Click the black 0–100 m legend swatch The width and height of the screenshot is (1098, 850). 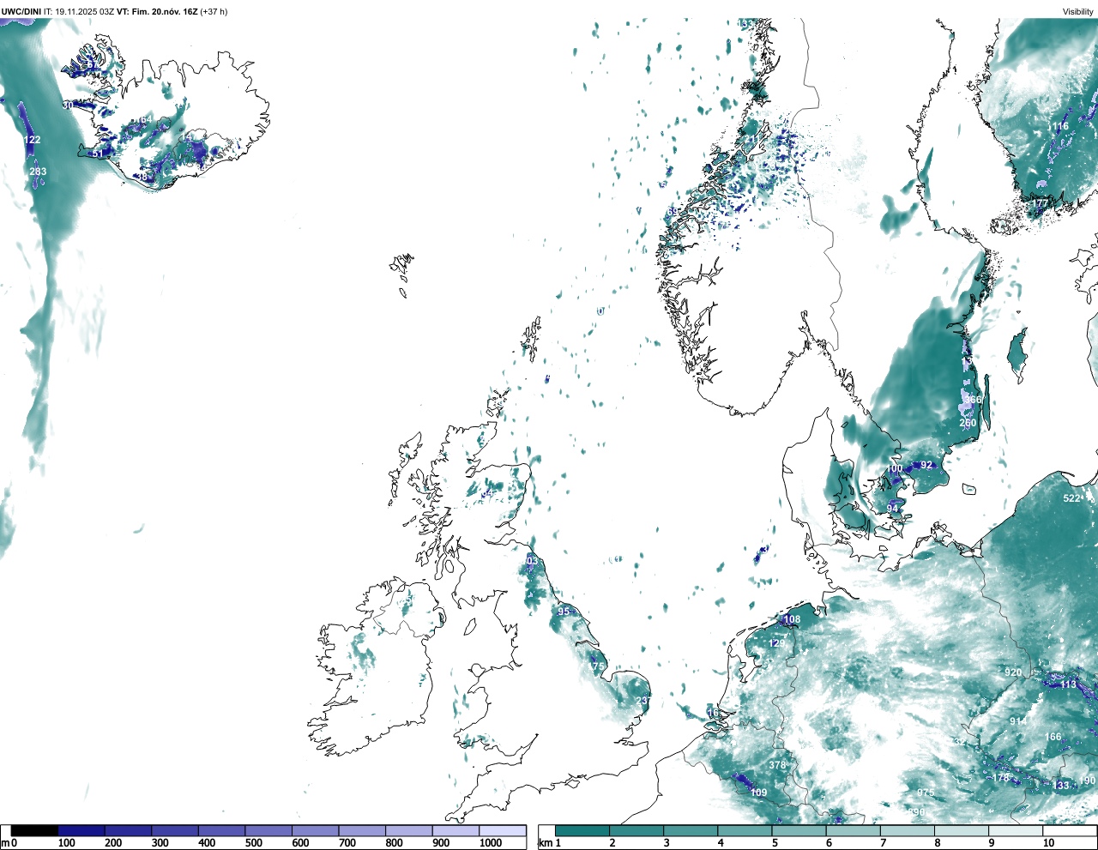[34, 831]
